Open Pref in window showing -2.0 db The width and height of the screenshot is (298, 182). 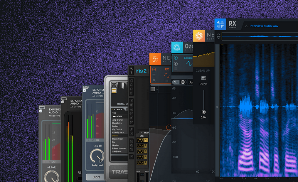(42, 108)
